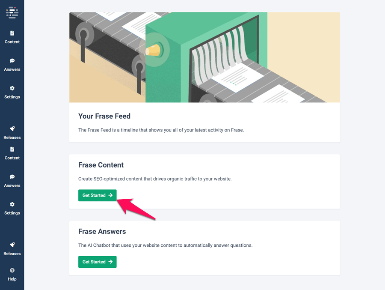385x290 pixels.
Task: Open Content via document icon beneath the Frase logo
Action: click(12, 37)
